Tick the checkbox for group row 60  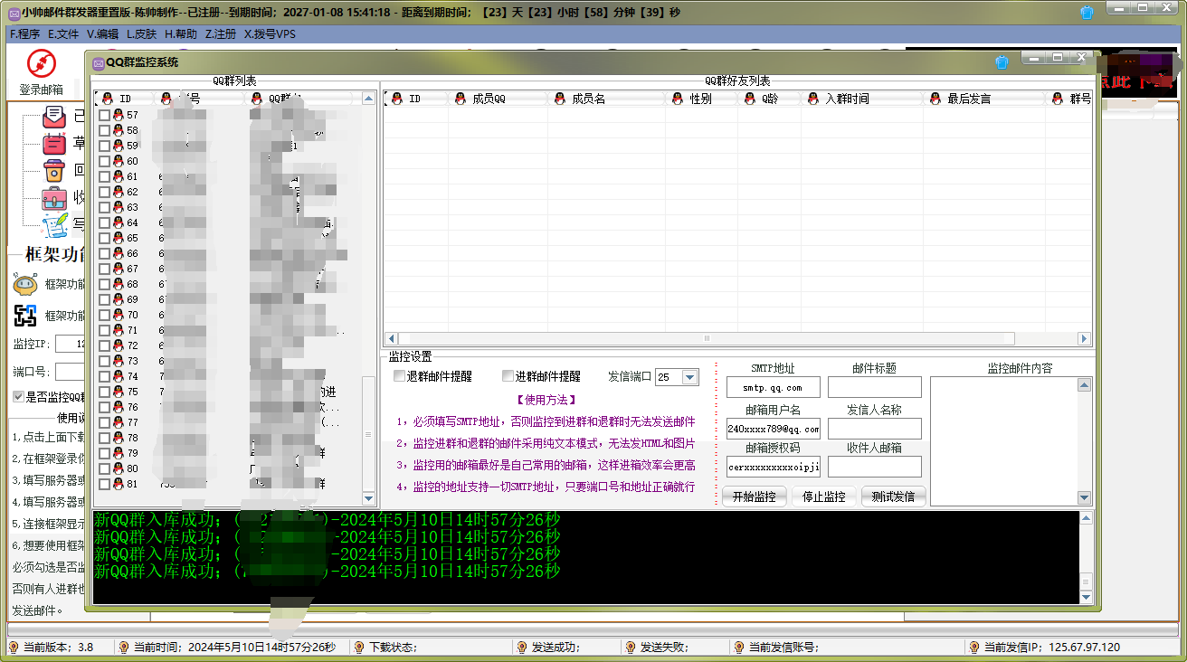(x=104, y=161)
